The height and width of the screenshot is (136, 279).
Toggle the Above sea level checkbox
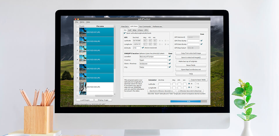(x=143, y=48)
